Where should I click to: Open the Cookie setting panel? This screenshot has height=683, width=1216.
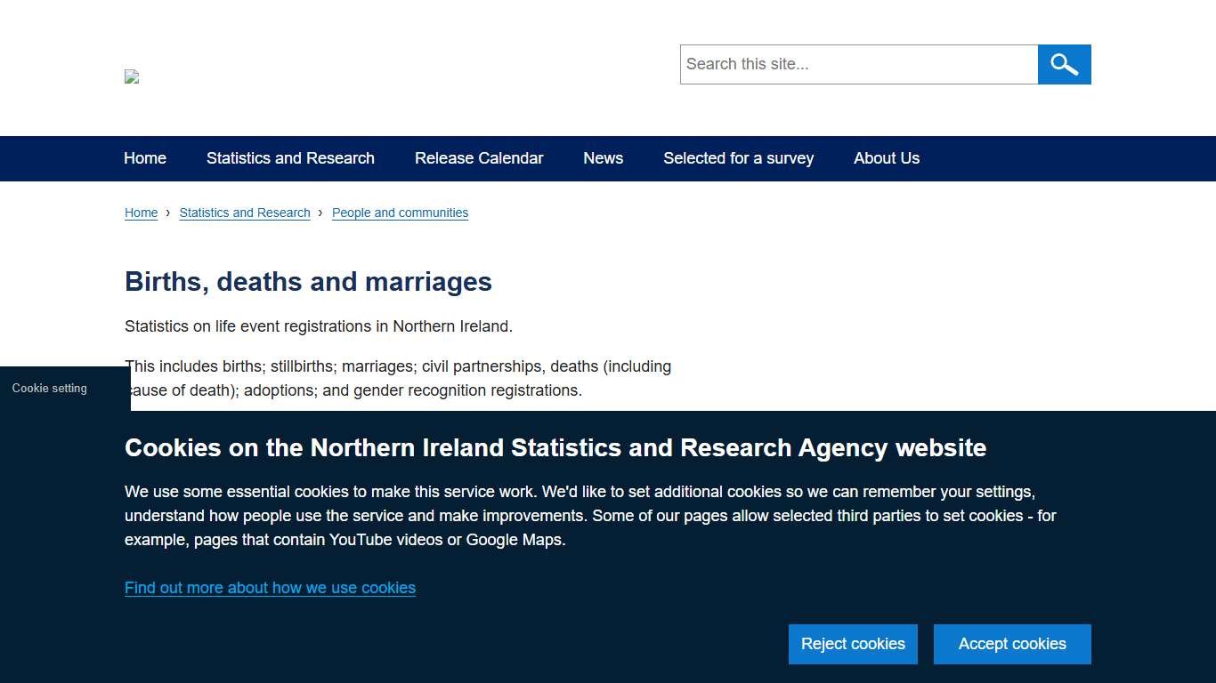click(49, 388)
